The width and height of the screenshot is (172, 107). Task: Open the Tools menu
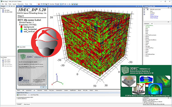tap(10, 4)
